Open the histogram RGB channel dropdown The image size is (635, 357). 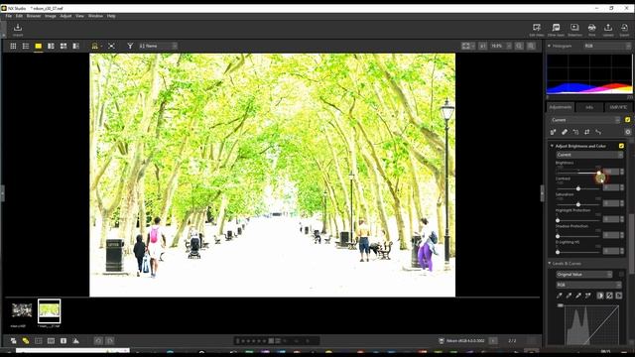click(607, 47)
